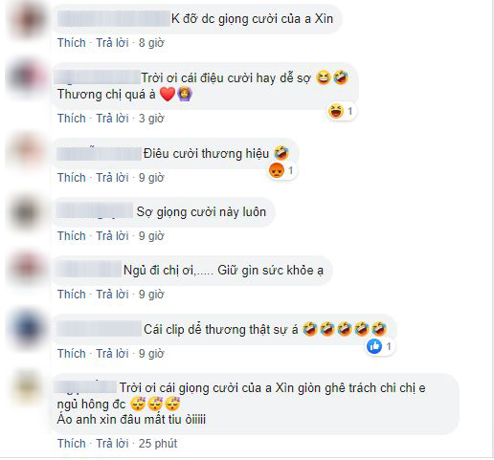Open the blurred commenter name before 'Điêu cười thương hiệu'
The width and height of the screenshot is (494, 460).
100,154
